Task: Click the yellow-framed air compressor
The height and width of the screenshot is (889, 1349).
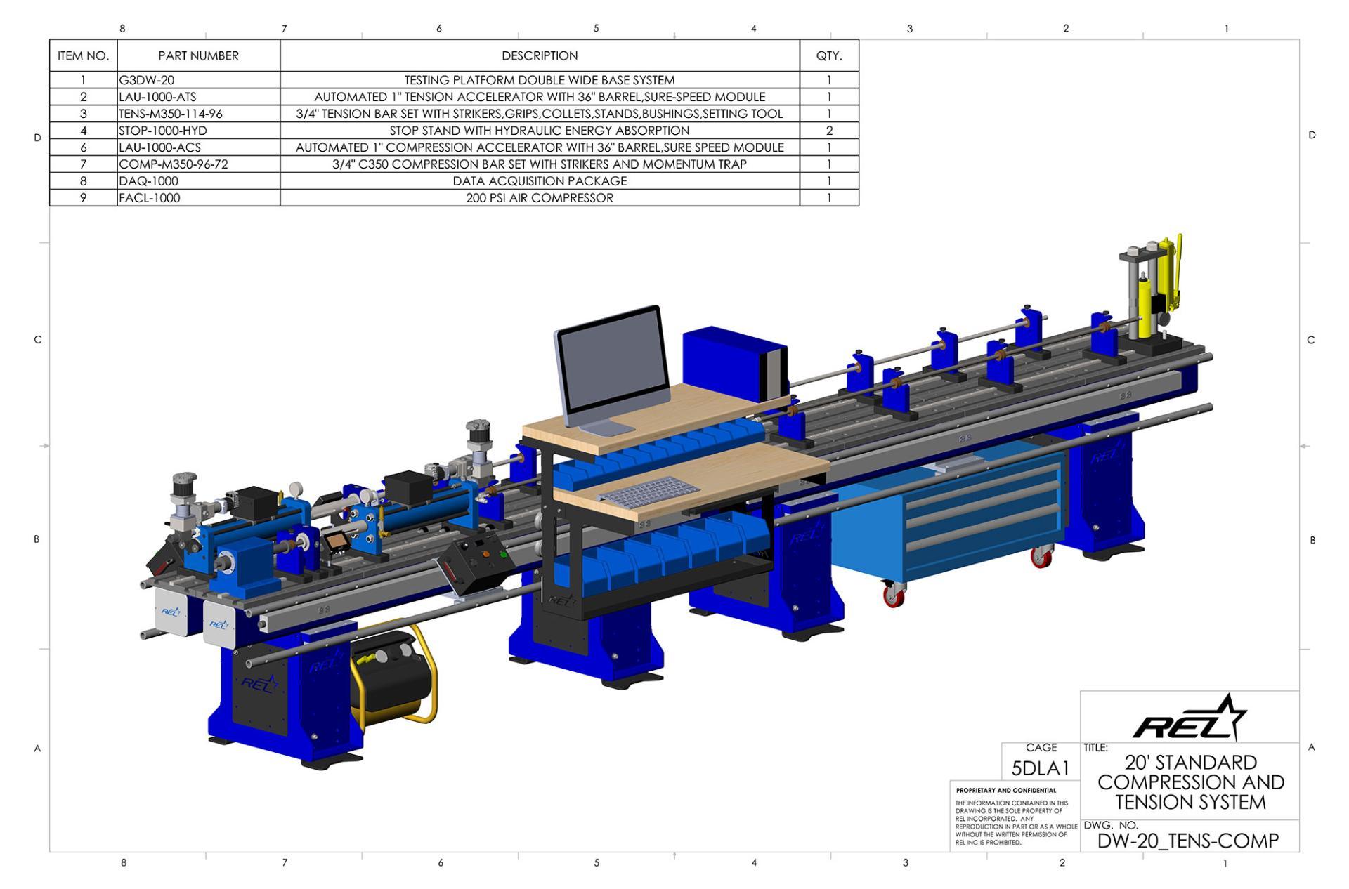Action: 395,676
